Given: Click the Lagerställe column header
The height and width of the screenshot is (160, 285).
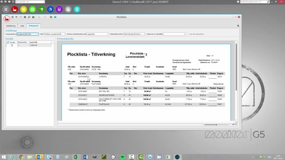Looking at the screenshot, I should (40, 42).
